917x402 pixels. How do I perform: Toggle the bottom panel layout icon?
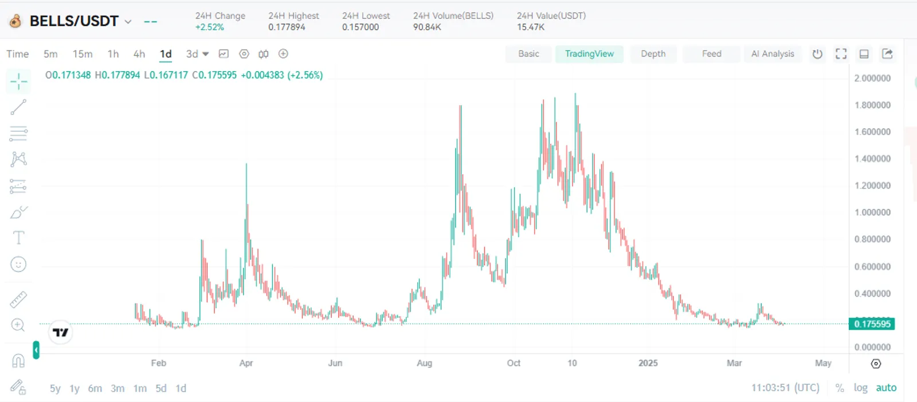pos(864,54)
